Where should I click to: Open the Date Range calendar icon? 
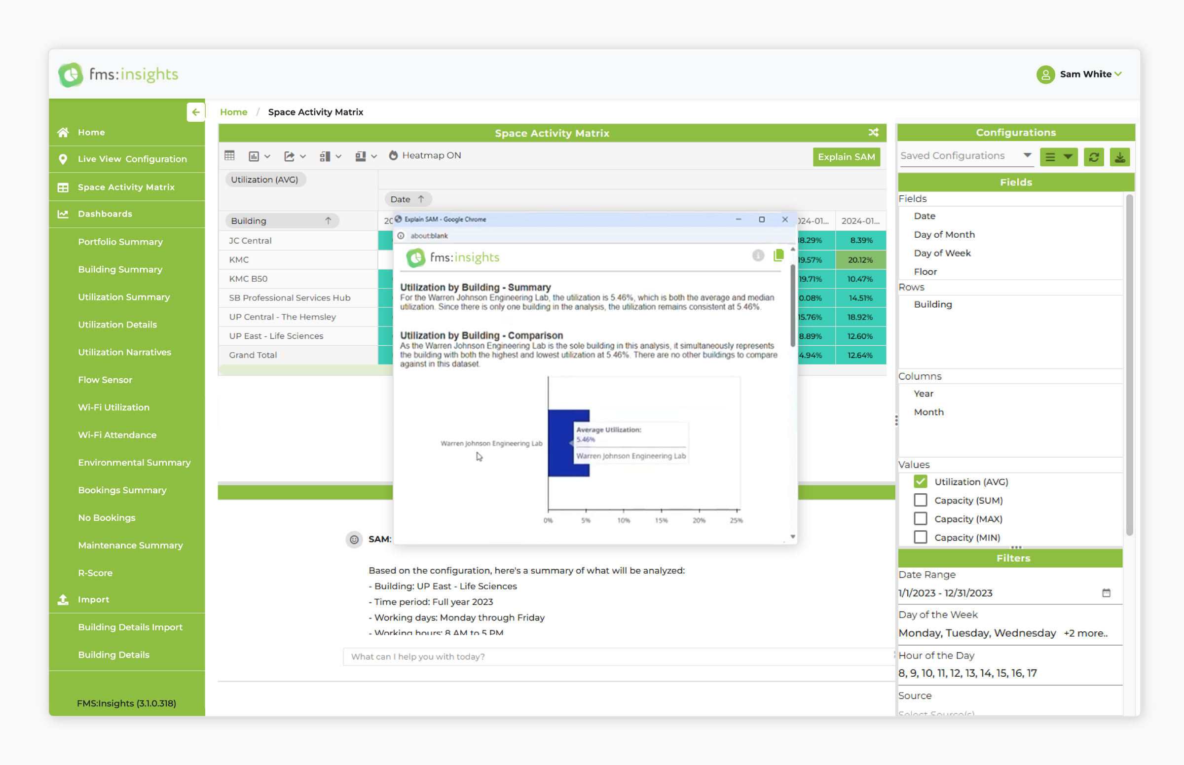click(1106, 593)
